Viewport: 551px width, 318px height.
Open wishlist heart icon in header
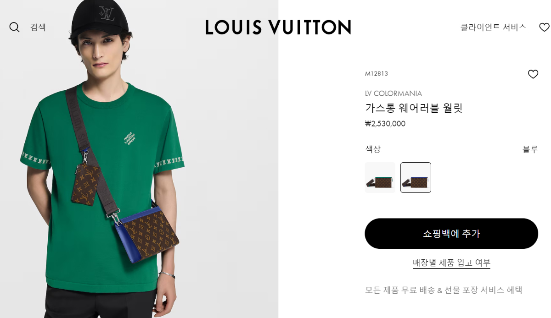tap(544, 27)
